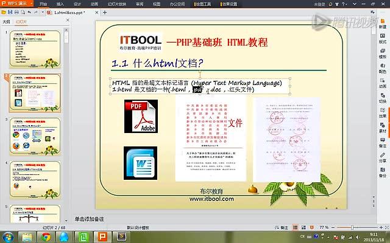Switch to normal view in status bar
Screen dimensions: 390x243
click(x=295, y=227)
